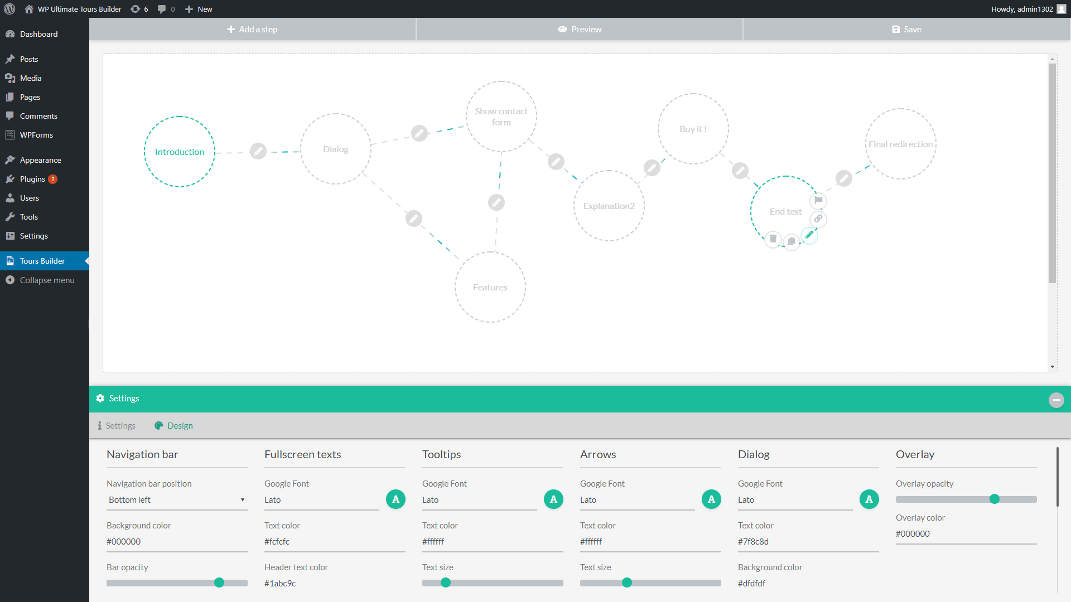
Task: Click the duplicate icon on End text step
Action: click(x=792, y=241)
